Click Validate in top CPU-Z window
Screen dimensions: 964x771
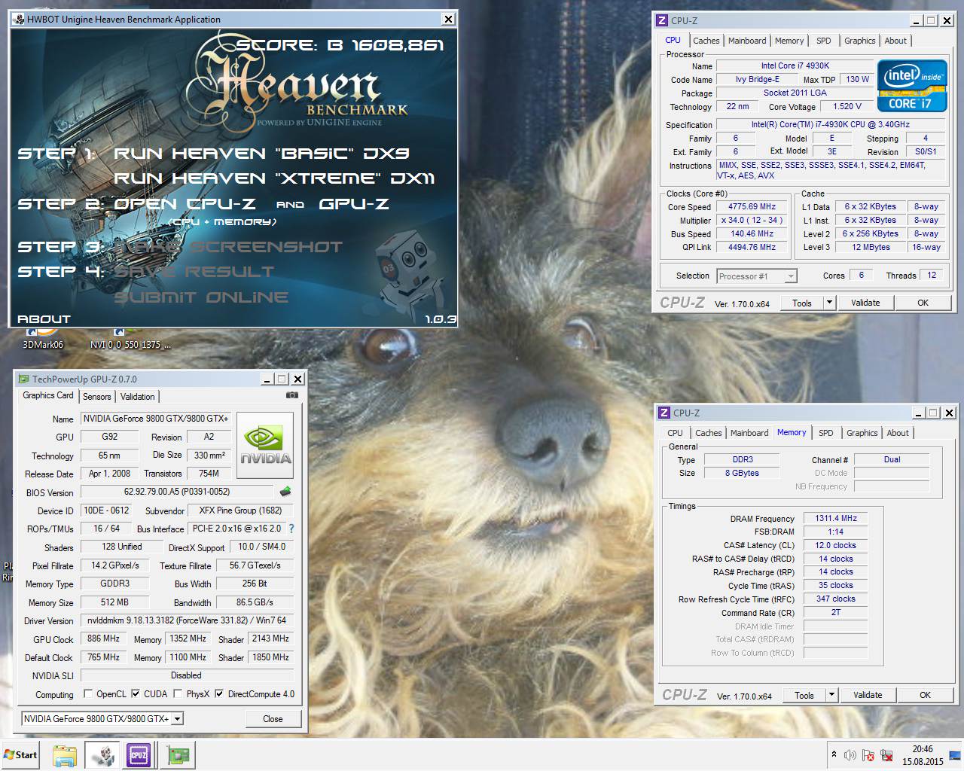865,303
